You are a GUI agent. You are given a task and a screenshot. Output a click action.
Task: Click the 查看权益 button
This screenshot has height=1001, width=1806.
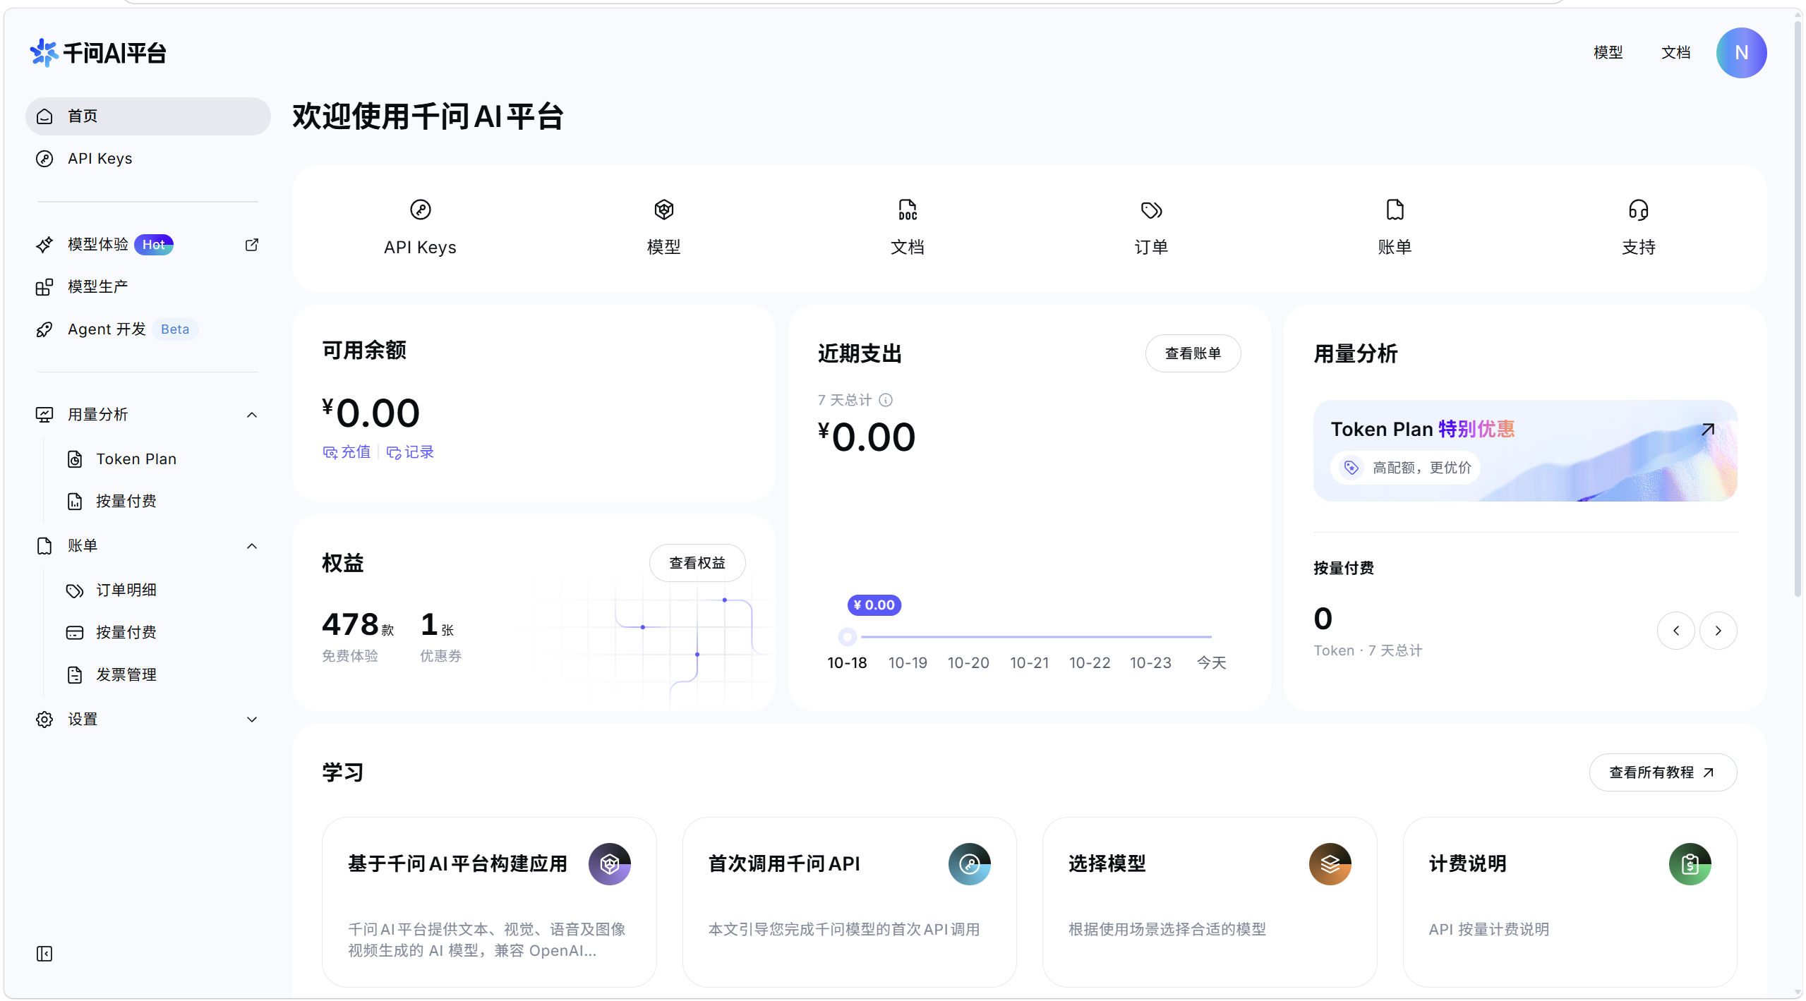(697, 563)
